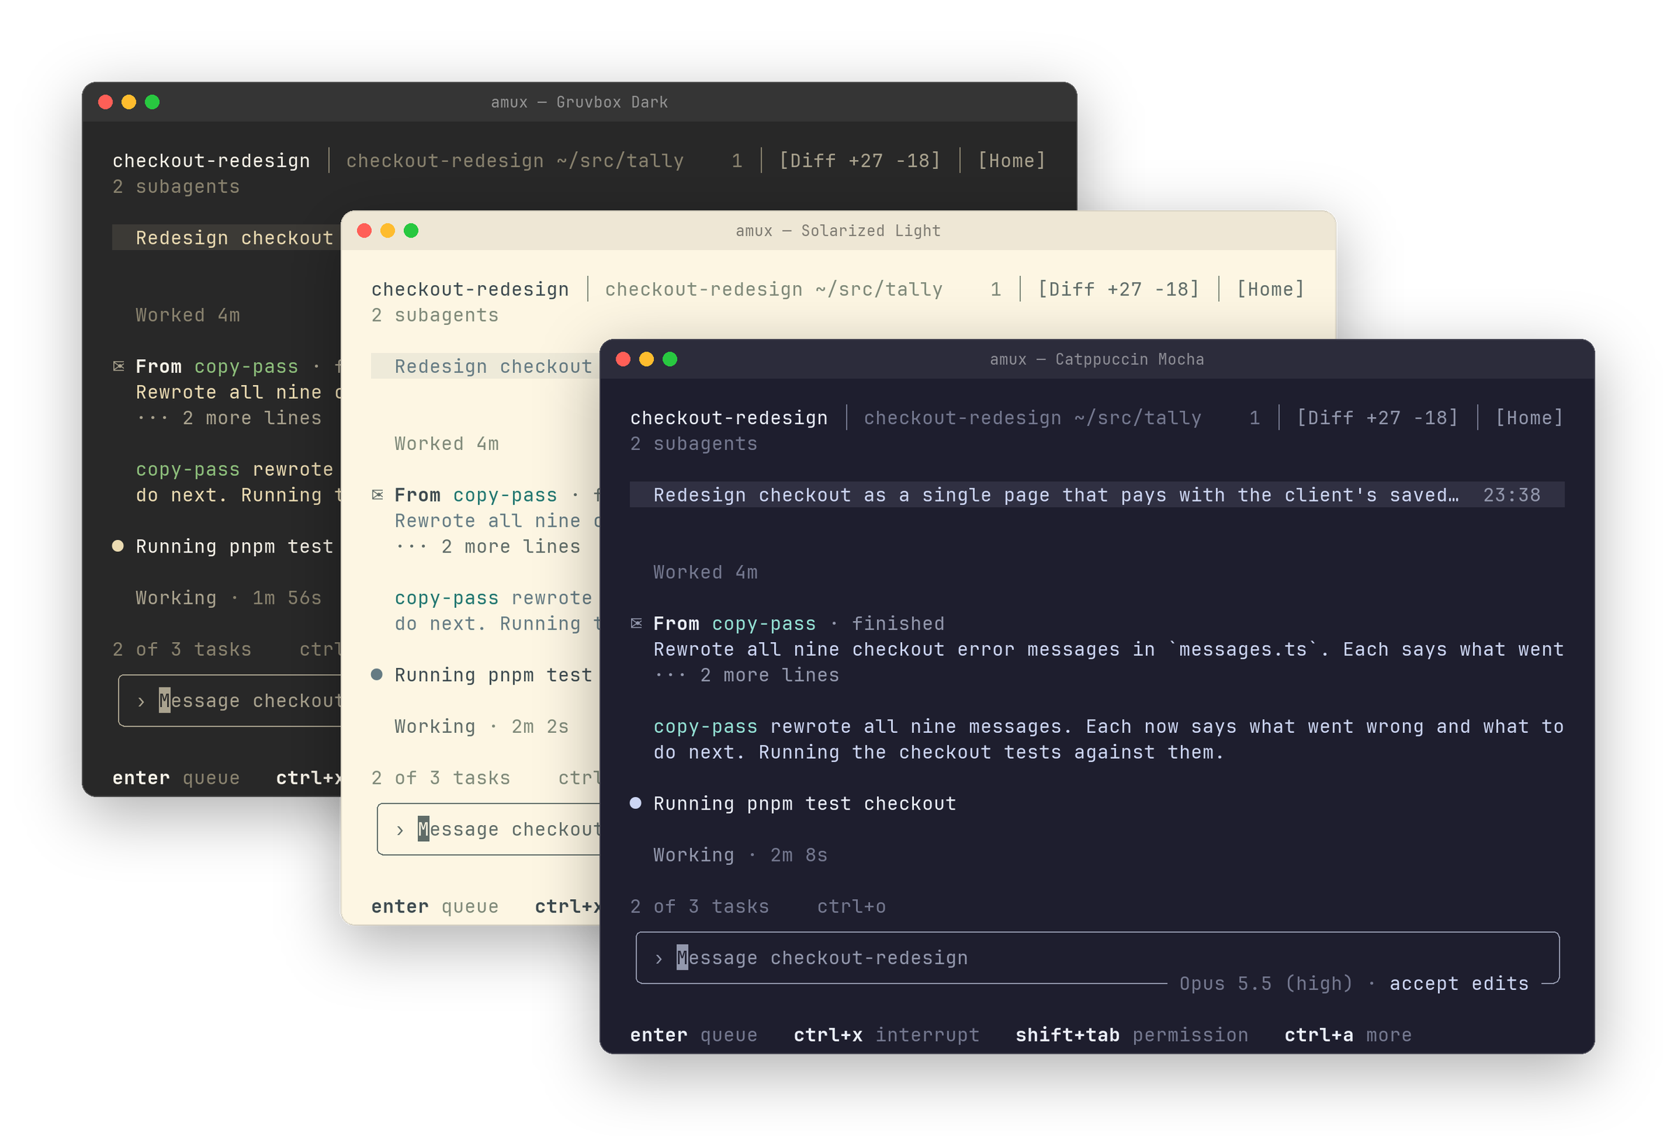Image resolution: width=1677 pixels, height=1136 pixels.
Task: Click the prompt chevron in Catppuccin Mocha input
Action: coord(658,959)
